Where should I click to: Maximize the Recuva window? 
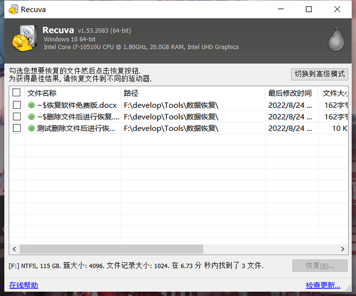pos(309,9)
